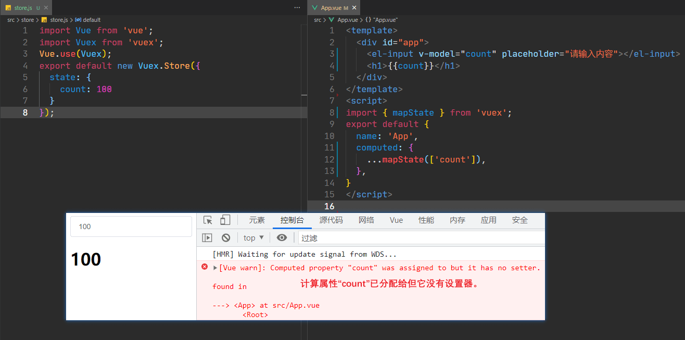The image size is (685, 340).
Task: Open the 源代码 (Sources) DevTools tab
Action: tap(331, 220)
